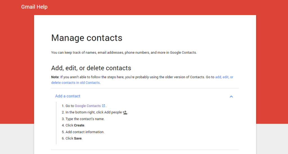
Task: Click the 'Type the contact's name.' step
Action: 85,119
